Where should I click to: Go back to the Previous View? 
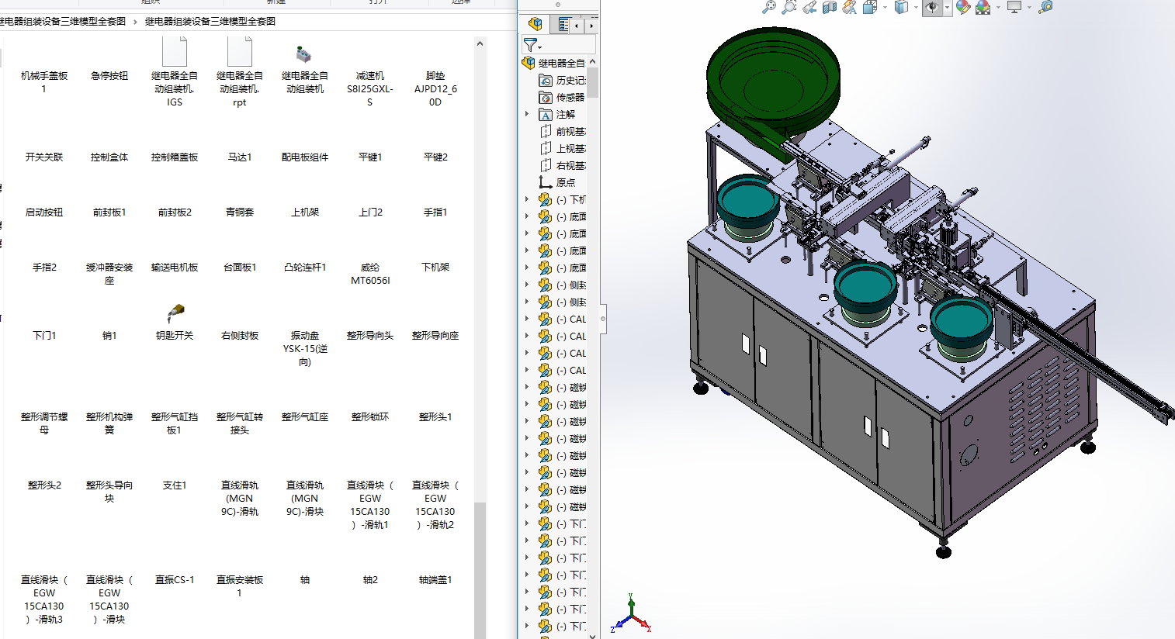coord(809,7)
